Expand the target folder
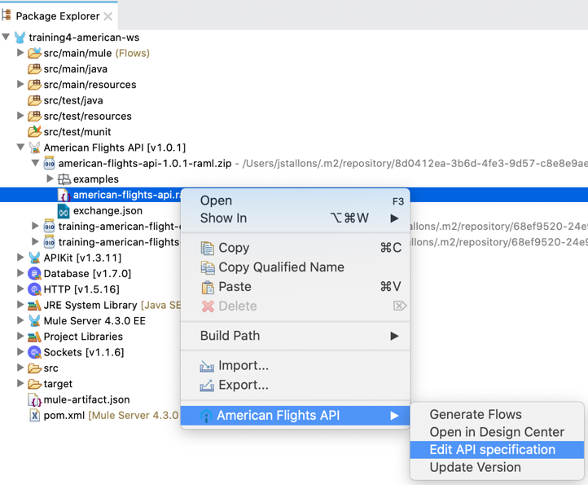The image size is (588, 485). point(20,384)
